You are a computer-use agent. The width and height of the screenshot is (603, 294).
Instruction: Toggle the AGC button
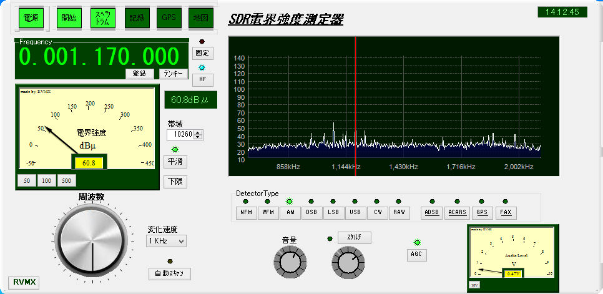pyautogui.click(x=416, y=254)
